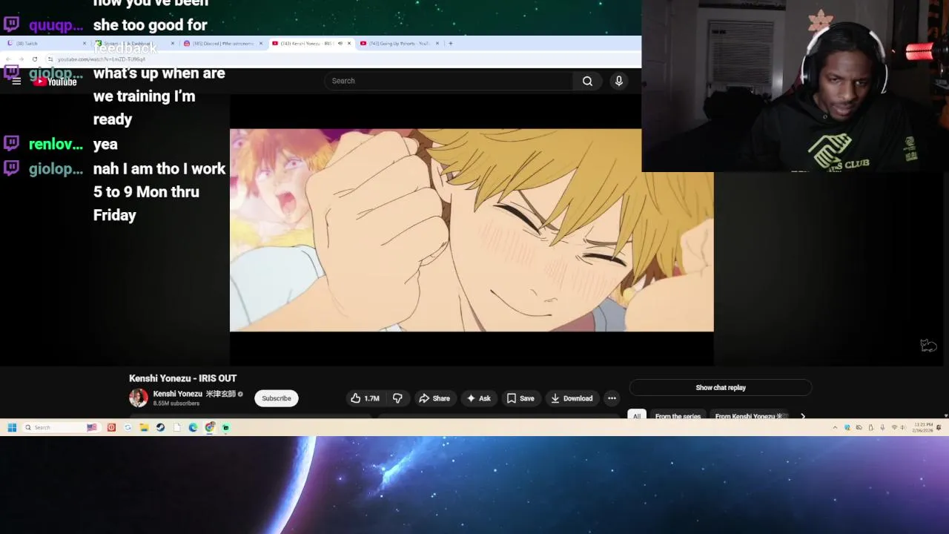Open the notification icon beside the clock
The image size is (949, 534).
(939, 427)
